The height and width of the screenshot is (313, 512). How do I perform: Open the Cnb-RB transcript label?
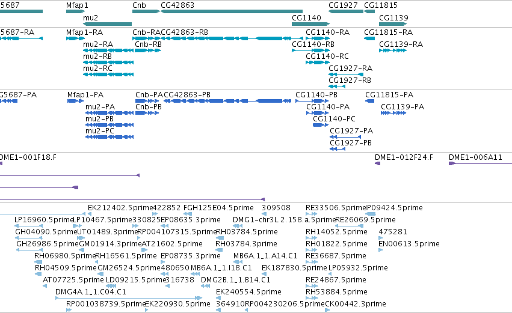[148, 44]
